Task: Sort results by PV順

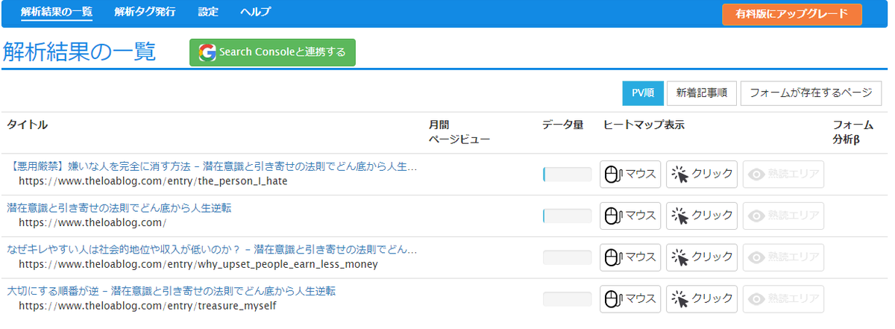Action: tap(643, 93)
